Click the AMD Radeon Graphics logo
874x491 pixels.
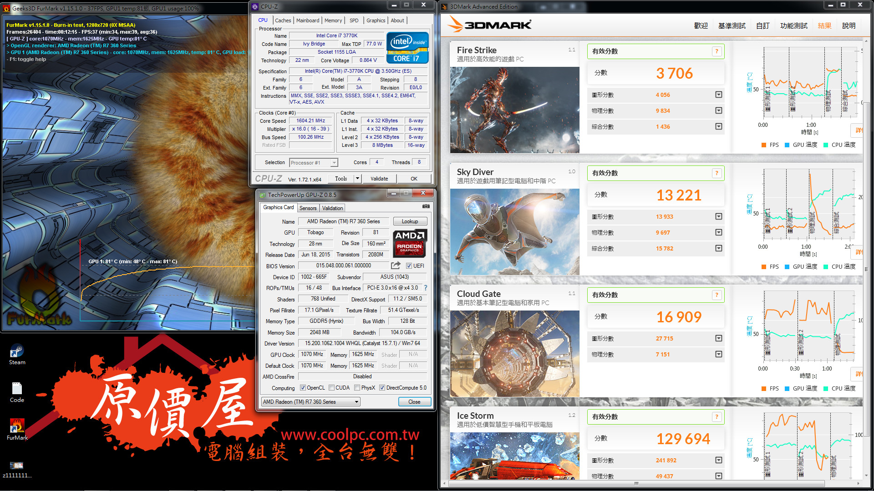pyautogui.click(x=410, y=243)
